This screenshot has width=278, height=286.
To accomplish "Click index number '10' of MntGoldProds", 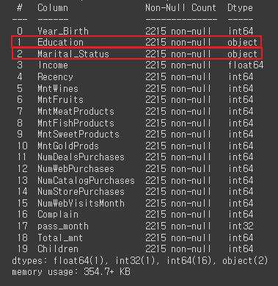I will [x=23, y=146].
